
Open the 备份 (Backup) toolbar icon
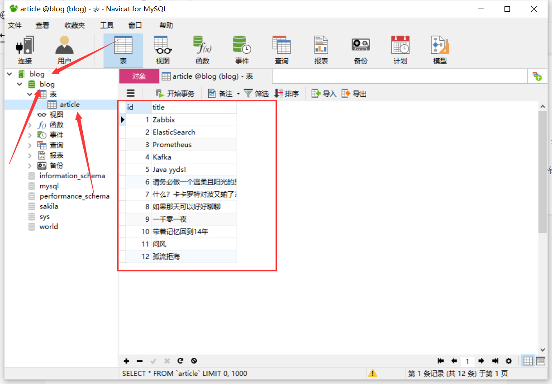(361, 50)
